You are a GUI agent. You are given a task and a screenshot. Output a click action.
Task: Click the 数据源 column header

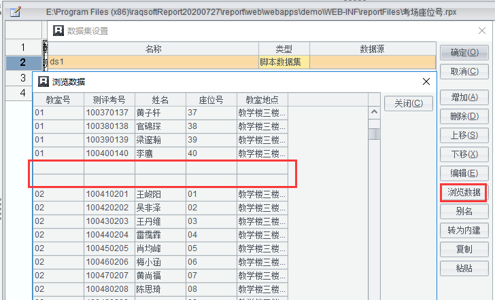point(373,49)
